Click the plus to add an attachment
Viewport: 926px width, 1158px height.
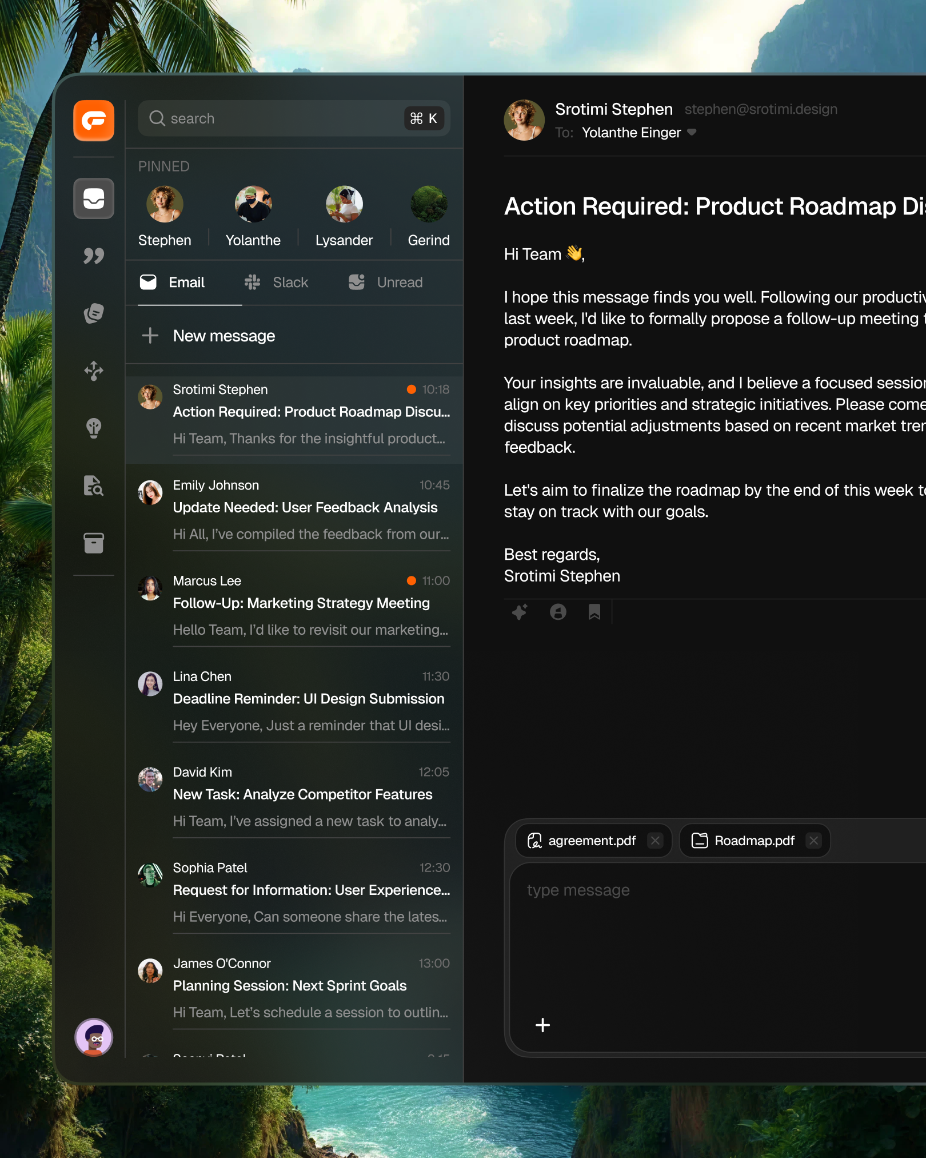(542, 1024)
